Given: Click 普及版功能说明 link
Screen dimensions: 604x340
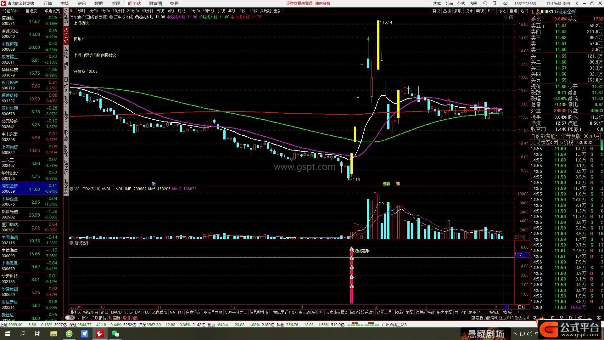Looking at the screenshot, I should point(485,318).
